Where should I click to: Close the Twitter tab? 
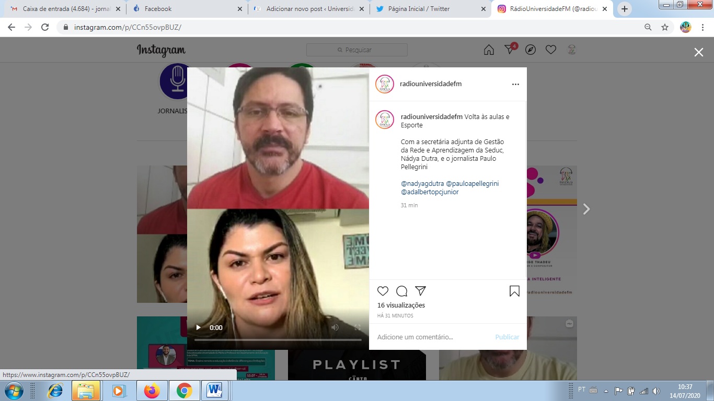click(483, 9)
